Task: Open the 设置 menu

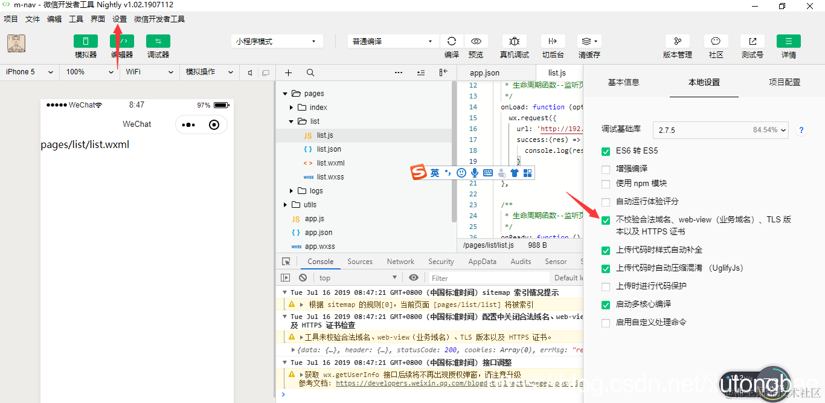Action: click(120, 19)
